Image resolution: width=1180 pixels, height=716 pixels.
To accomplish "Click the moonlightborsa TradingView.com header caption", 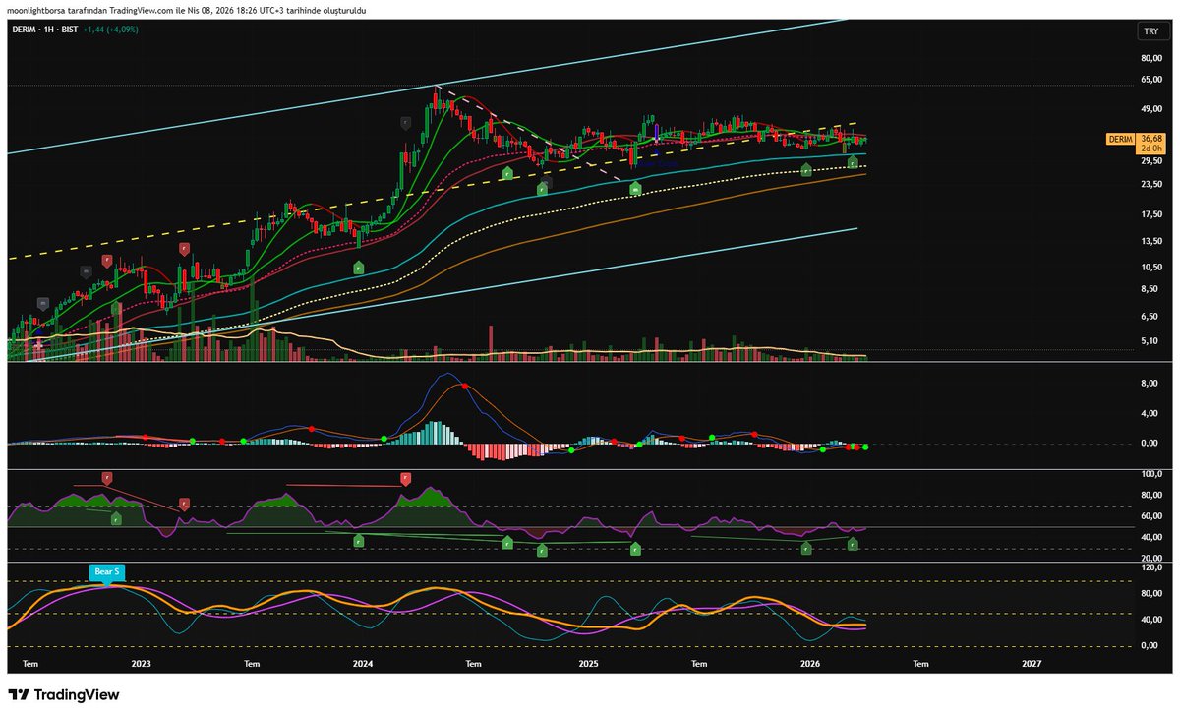I will 188,9.
